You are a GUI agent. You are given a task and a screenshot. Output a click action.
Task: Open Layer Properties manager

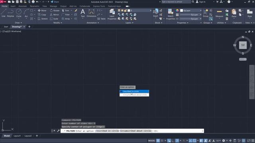[x=112, y=14]
